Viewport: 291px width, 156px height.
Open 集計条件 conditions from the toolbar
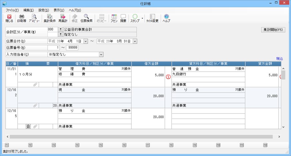click(49, 18)
